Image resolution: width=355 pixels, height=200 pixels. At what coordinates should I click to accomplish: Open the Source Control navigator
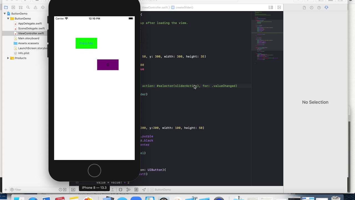(x=13, y=7)
